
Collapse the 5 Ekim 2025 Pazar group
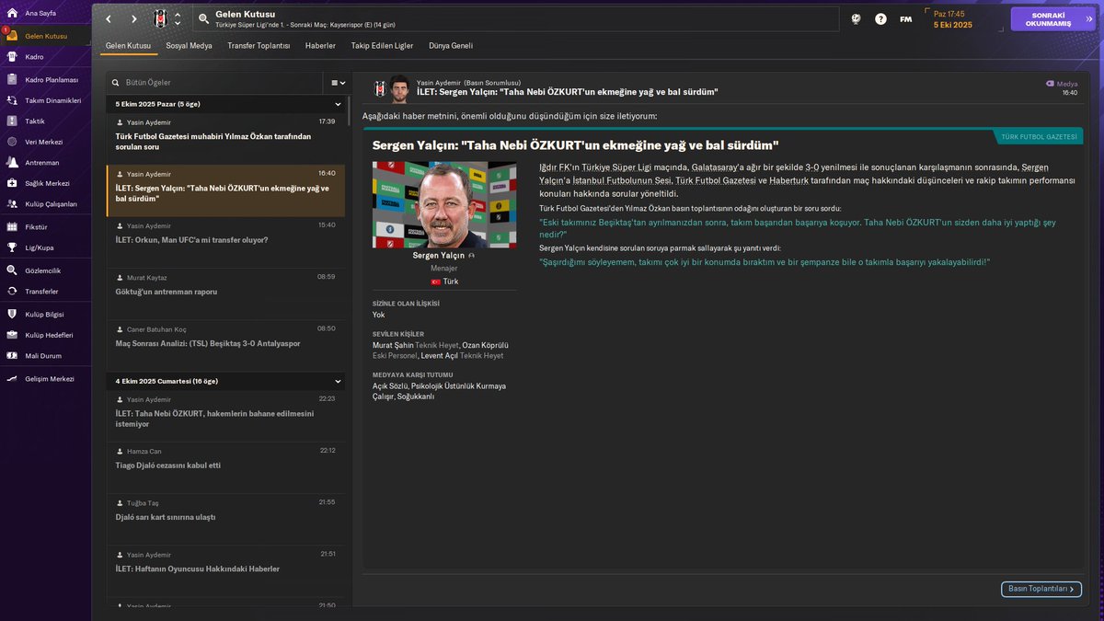[338, 104]
